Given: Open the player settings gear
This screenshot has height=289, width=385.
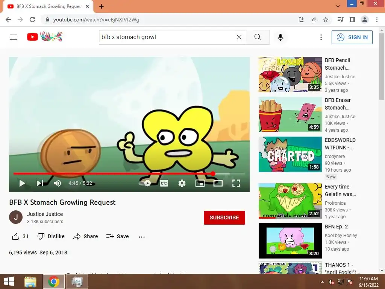Looking at the screenshot, I should pos(182,183).
